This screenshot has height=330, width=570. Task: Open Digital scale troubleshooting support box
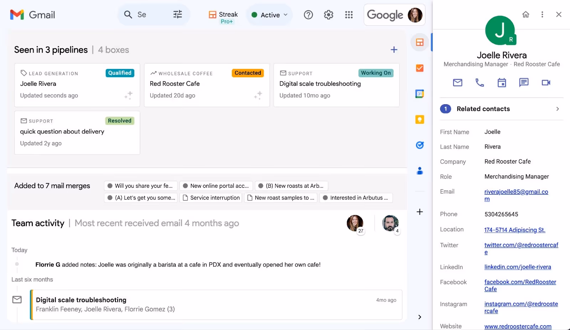click(x=336, y=85)
